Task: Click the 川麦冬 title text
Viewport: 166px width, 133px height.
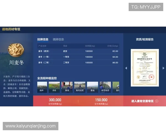Action: [16, 63]
